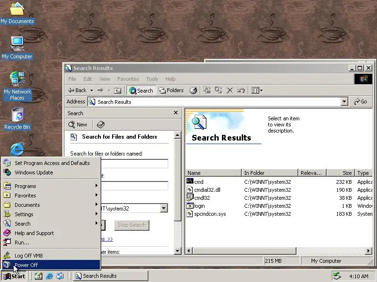Click the Delete X toolbar icon

[x=229, y=90]
